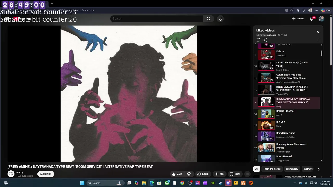This screenshot has height=187, width=333.
Task: Click the Create button
Action: [298, 19]
